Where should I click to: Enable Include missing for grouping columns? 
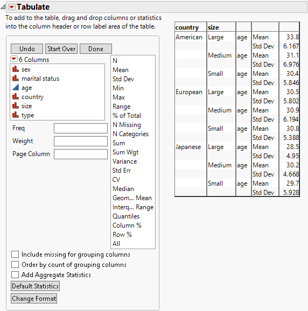click(15, 255)
